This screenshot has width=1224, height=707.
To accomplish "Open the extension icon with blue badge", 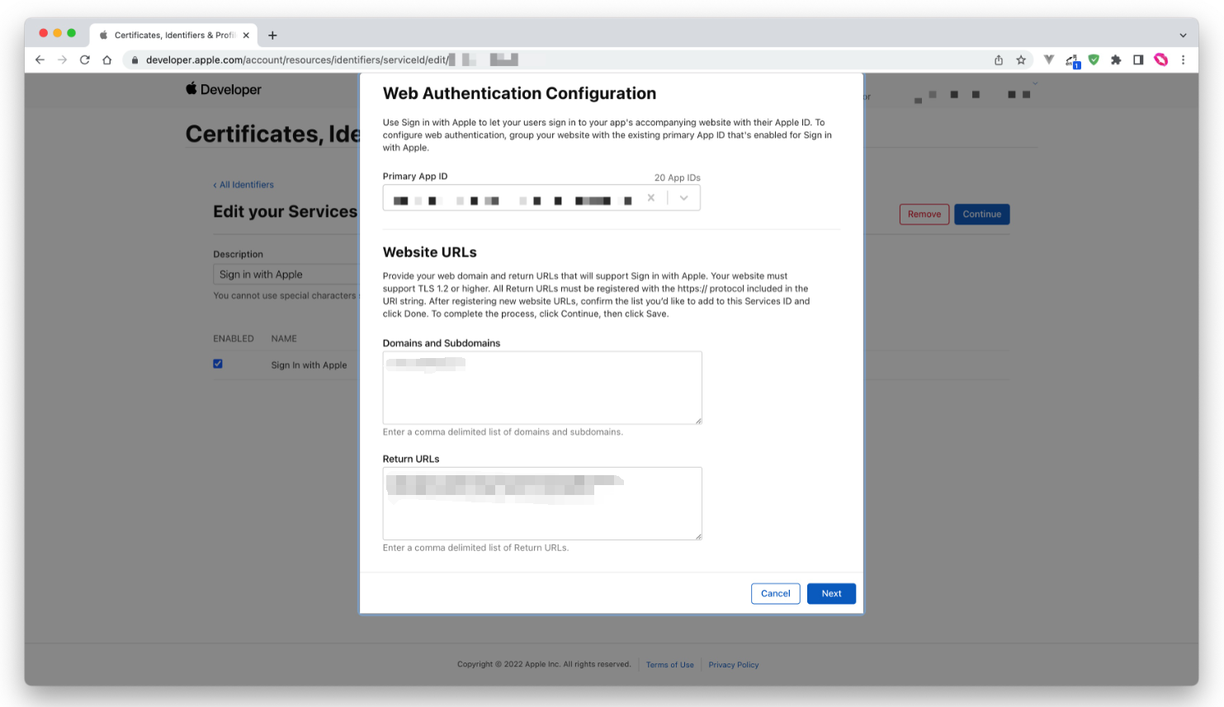I will click(1072, 60).
